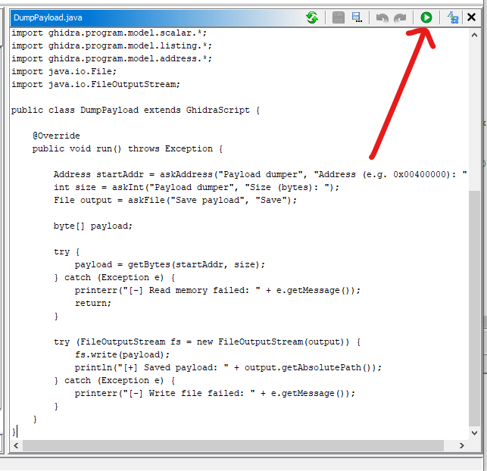Click the vertical scrollbar down arrow
Screen dimensions: 487x471
point(475,432)
